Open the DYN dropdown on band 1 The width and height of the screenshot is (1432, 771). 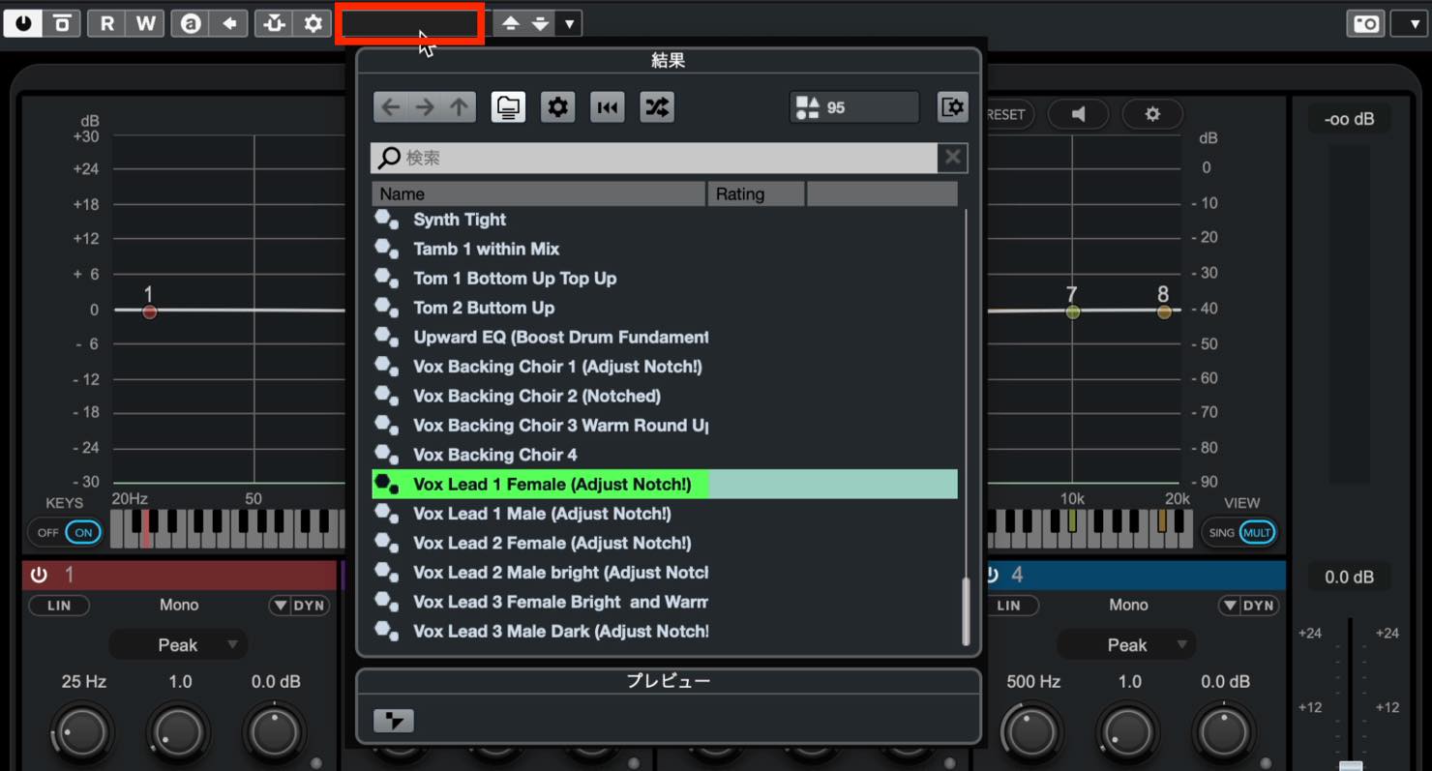[300, 606]
